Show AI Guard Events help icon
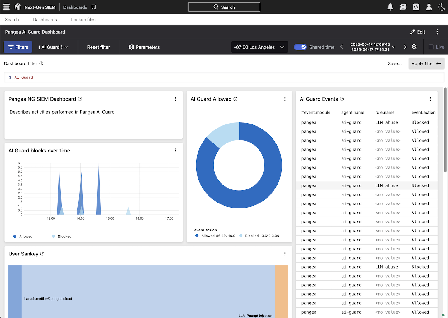This screenshot has width=448, height=318. (342, 99)
